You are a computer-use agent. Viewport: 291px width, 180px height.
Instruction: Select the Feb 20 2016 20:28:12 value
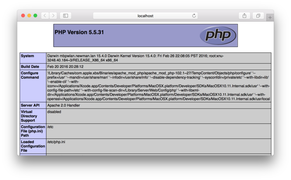pos(65,67)
